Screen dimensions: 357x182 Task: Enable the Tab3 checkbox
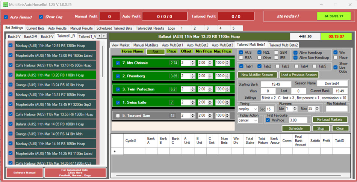278,66
